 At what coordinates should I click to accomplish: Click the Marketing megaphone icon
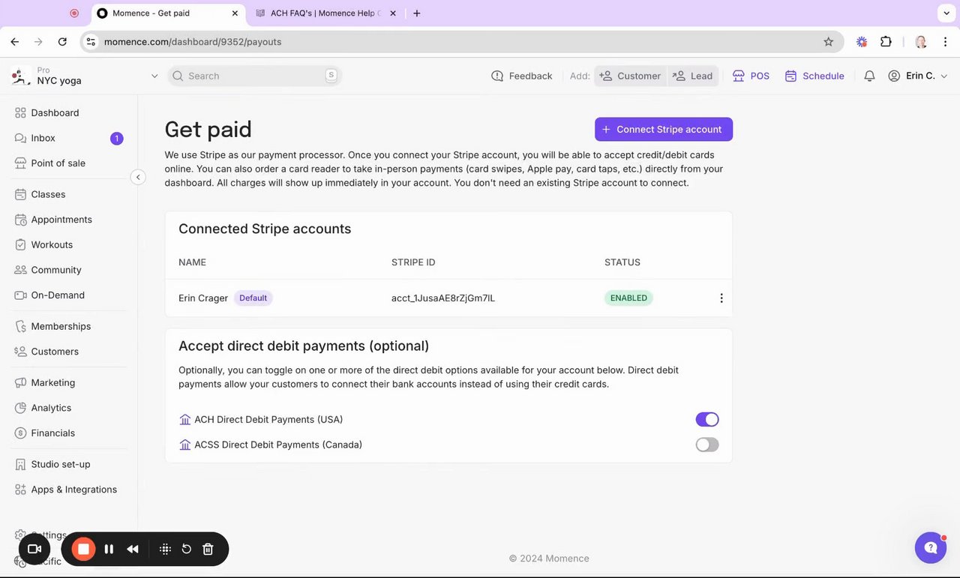(x=20, y=382)
